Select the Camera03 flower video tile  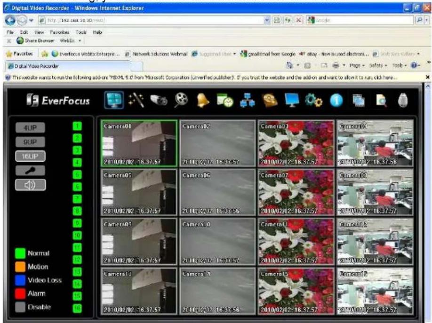[x=296, y=143]
